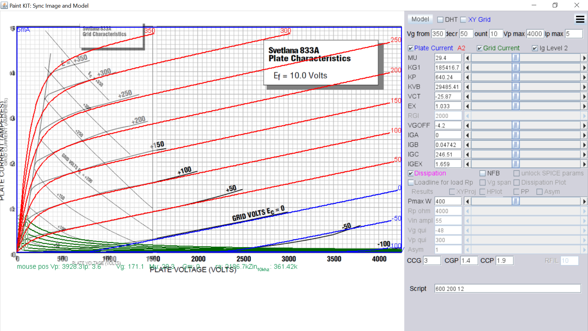Click the EX value field 1.033
588x331 pixels.
pos(448,106)
